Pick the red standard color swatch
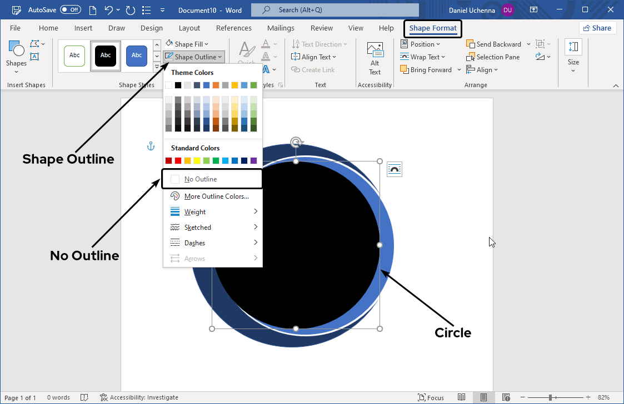Image resolution: width=624 pixels, height=404 pixels. pos(178,160)
